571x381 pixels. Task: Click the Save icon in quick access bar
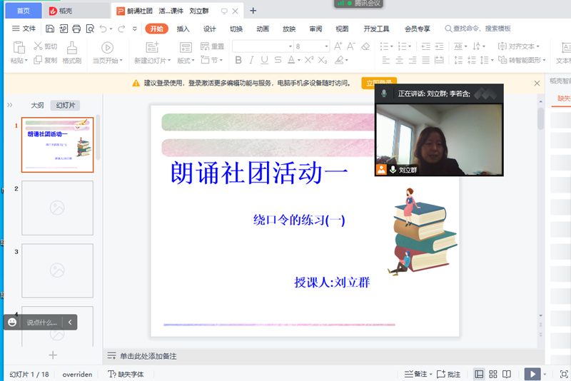[x=50, y=29]
